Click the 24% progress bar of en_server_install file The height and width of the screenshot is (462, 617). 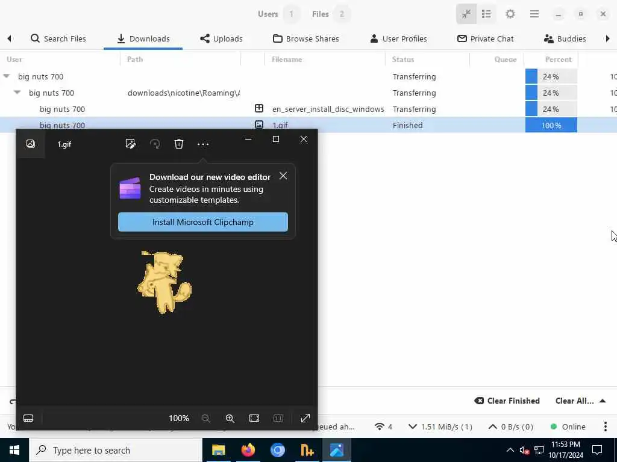click(551, 109)
